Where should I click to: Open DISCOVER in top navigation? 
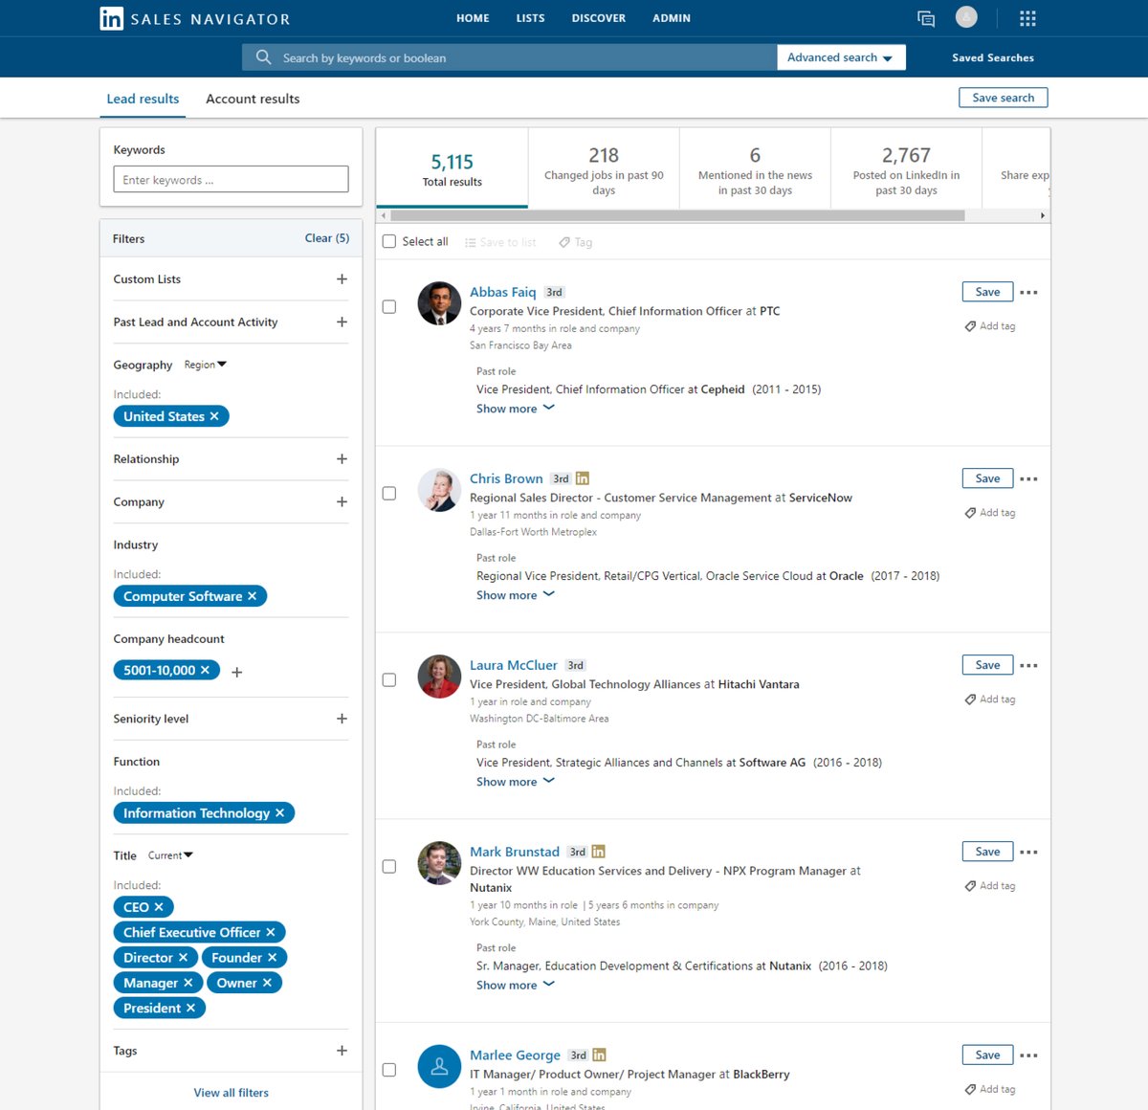[599, 18]
